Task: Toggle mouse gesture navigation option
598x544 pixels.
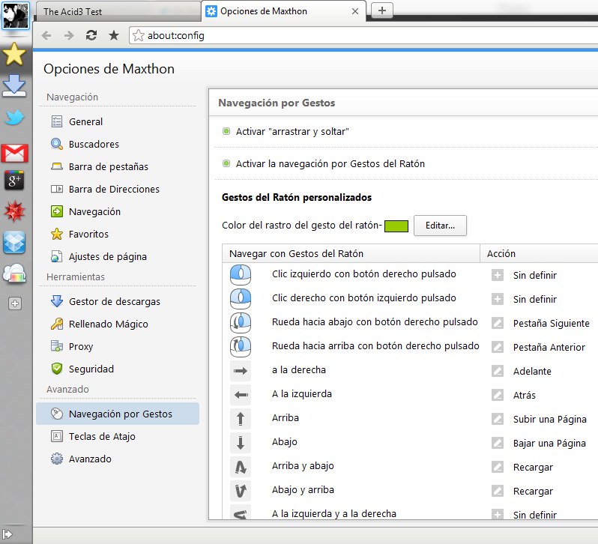Action: click(226, 163)
